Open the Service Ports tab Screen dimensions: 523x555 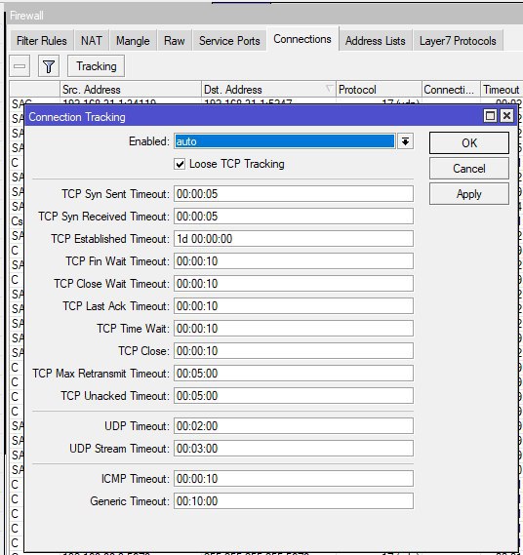point(229,41)
